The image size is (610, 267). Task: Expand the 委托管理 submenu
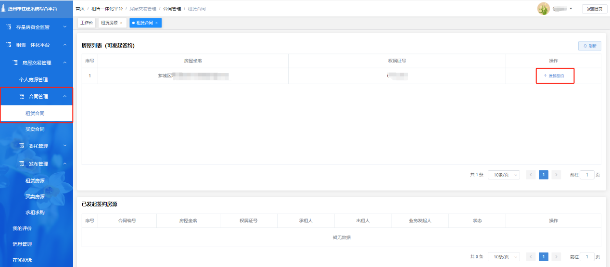(x=65, y=146)
